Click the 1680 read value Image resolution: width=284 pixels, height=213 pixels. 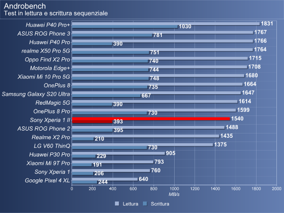252,75
